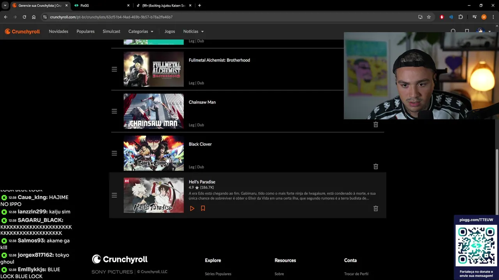Switch to Exciting Jujutsu Kaisen tab
The image size is (499, 280).
click(163, 5)
